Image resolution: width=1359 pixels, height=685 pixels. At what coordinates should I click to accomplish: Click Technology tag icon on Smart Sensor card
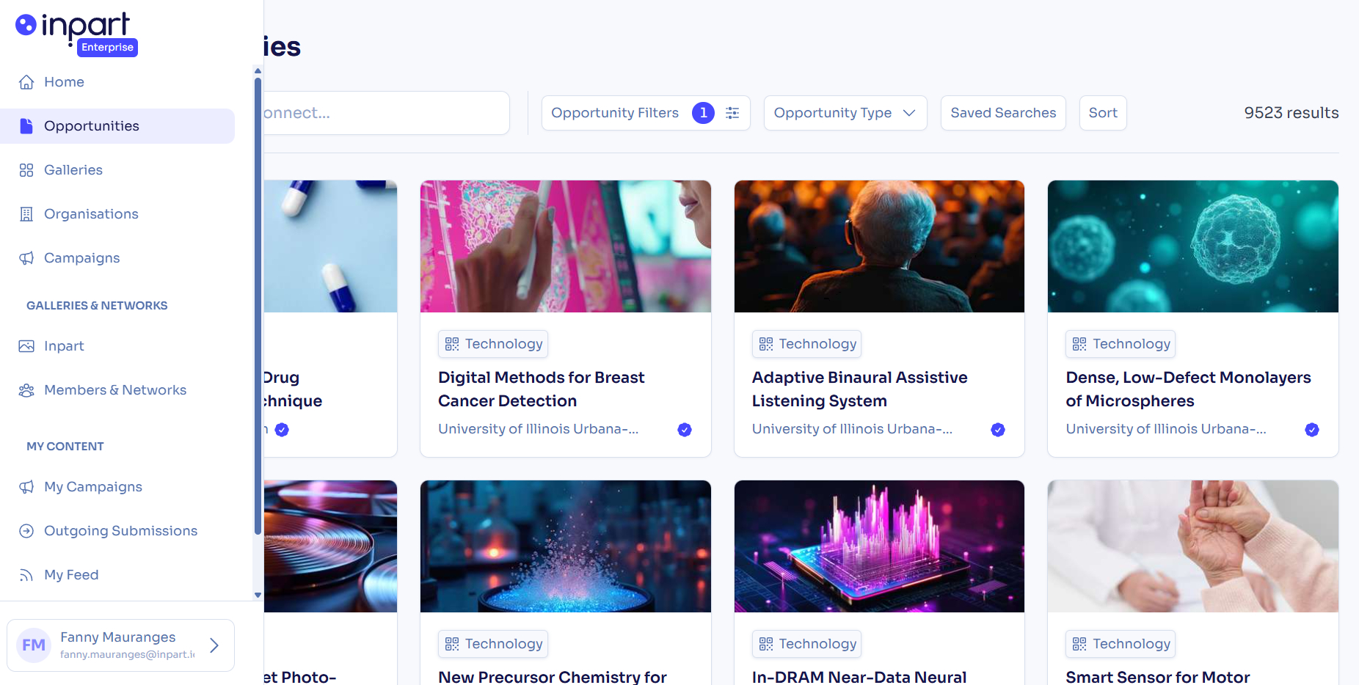pyautogui.click(x=1079, y=644)
